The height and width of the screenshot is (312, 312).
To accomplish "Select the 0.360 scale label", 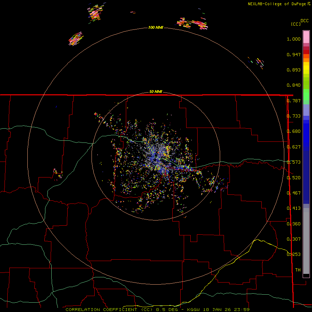I will [x=294, y=224].
